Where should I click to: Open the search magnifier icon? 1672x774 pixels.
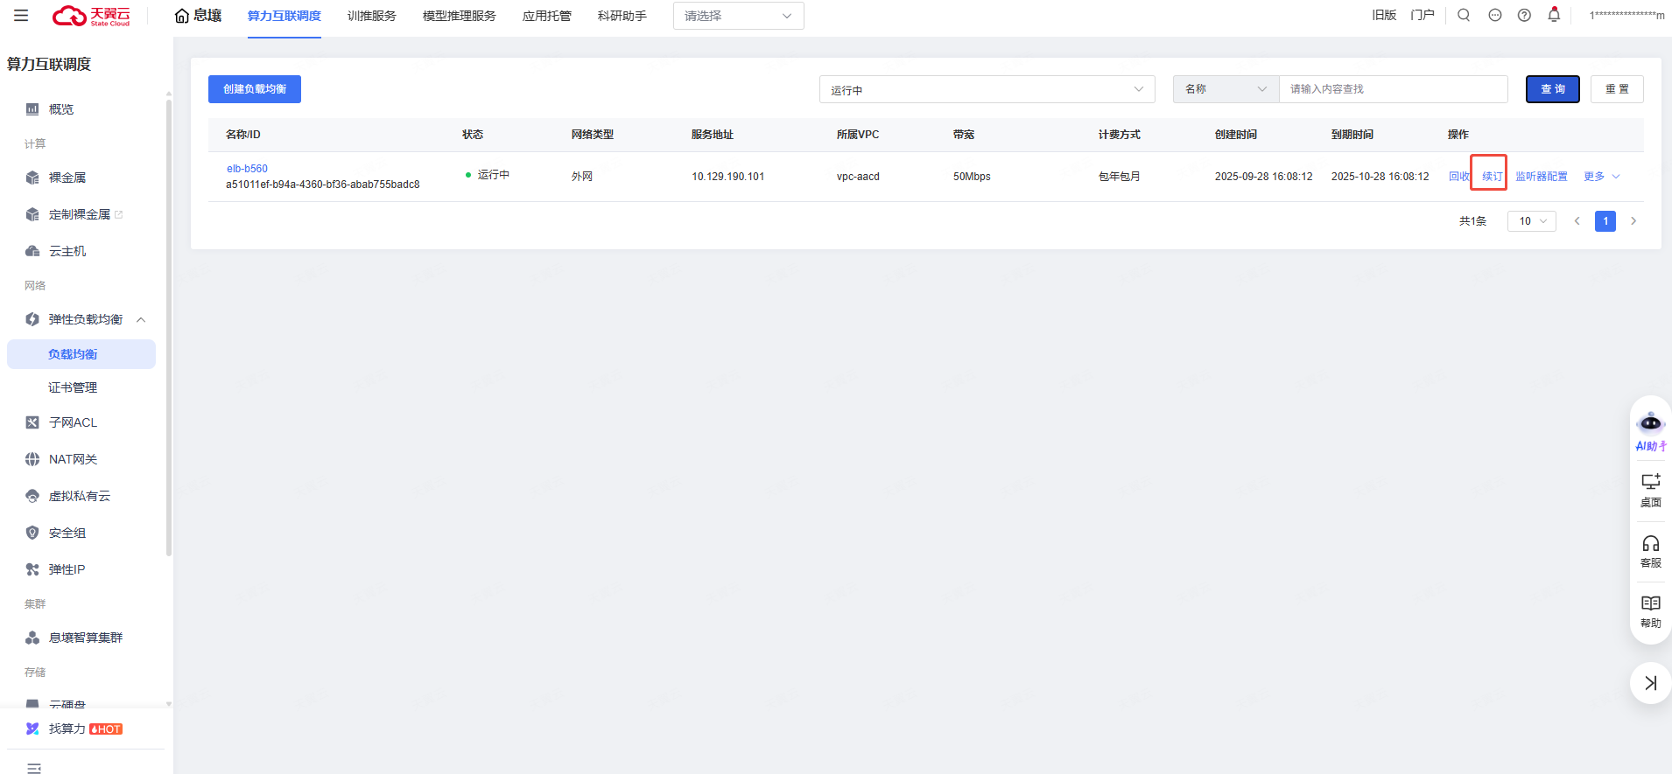click(x=1464, y=15)
